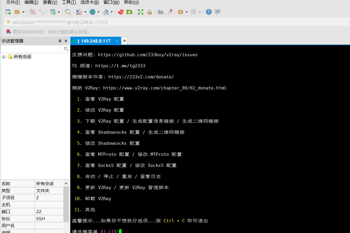The height and width of the screenshot is (233, 350).
Task: Open the 查看(V) menu
Action: pos(50,2)
